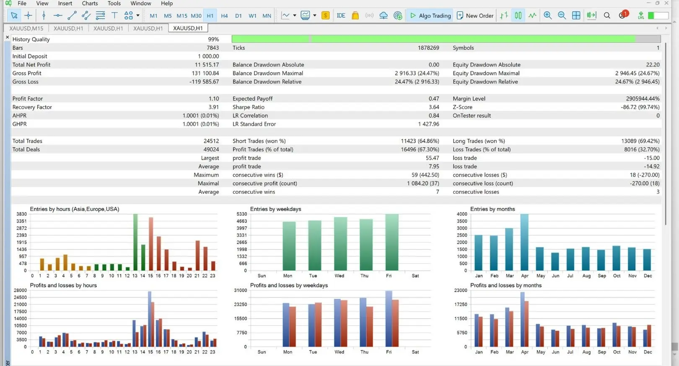Click the Profit Factor label
Viewport: 679px width, 366px height.
point(28,99)
